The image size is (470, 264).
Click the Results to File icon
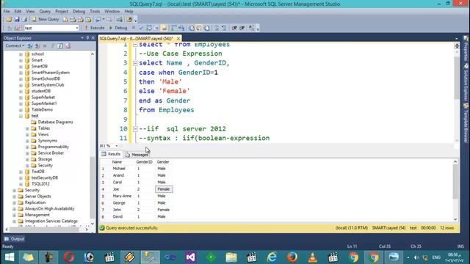(x=207, y=28)
